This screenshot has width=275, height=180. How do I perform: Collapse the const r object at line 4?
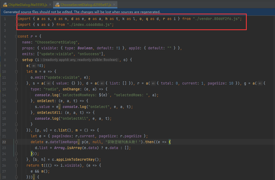click(x=16, y=36)
